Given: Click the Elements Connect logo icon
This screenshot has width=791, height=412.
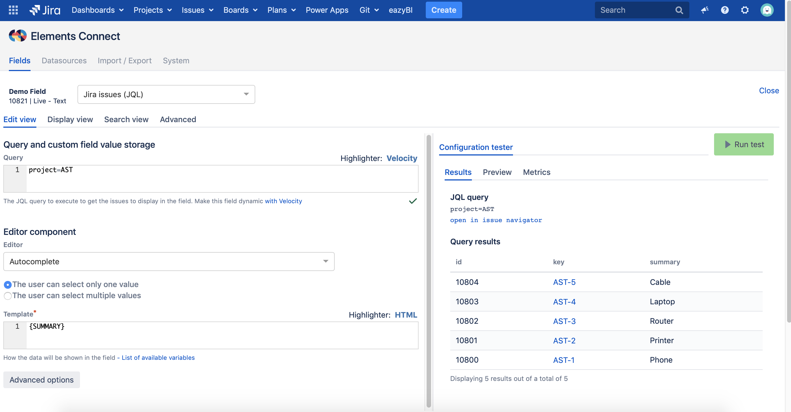Looking at the screenshot, I should click(x=17, y=36).
